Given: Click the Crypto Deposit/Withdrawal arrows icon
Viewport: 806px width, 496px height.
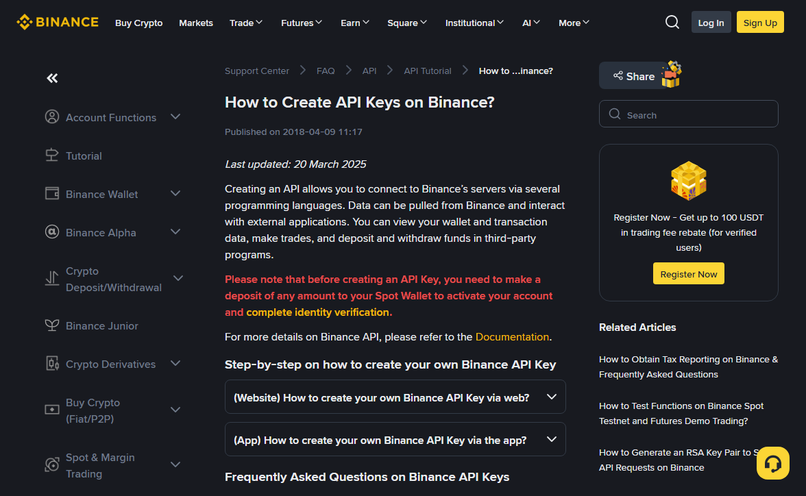Looking at the screenshot, I should (52, 279).
